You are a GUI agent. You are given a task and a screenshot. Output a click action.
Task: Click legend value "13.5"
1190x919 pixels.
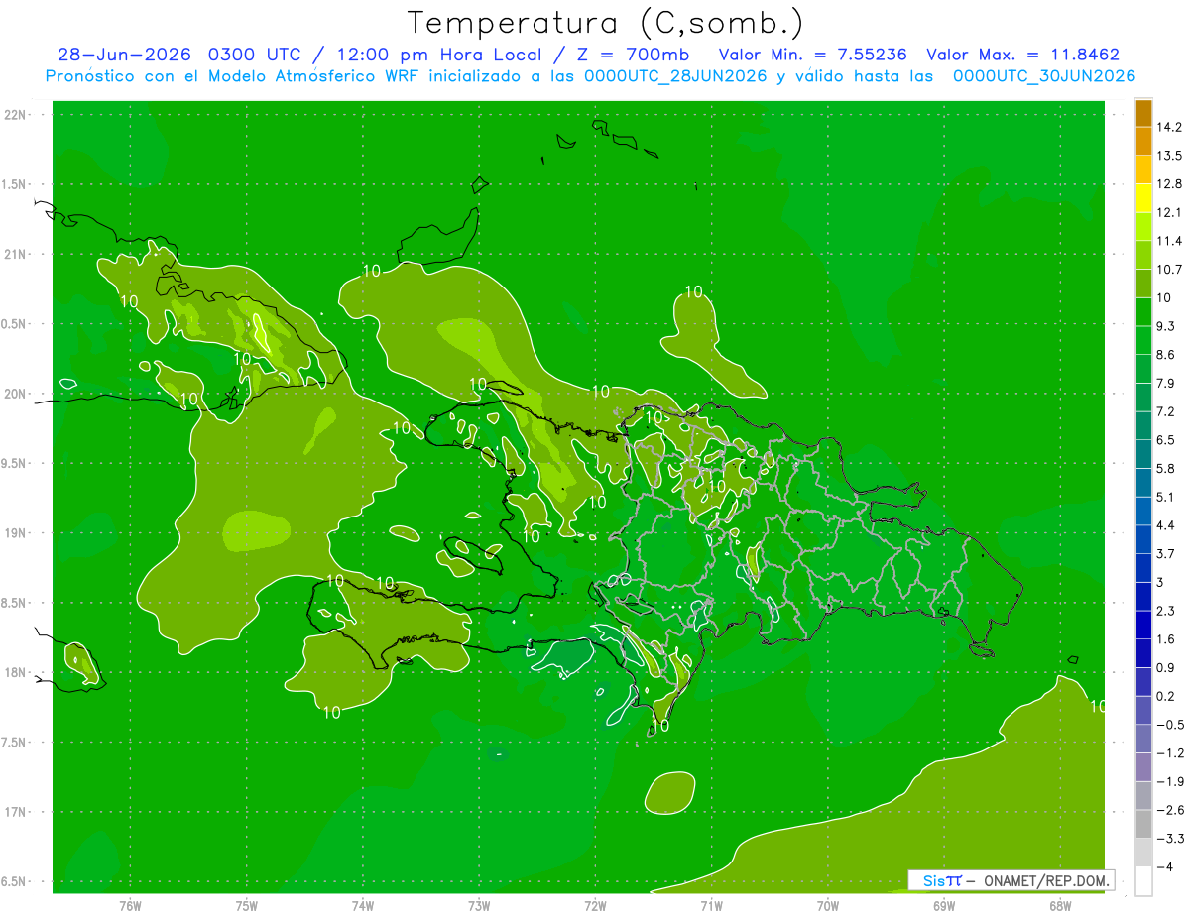1169,156
